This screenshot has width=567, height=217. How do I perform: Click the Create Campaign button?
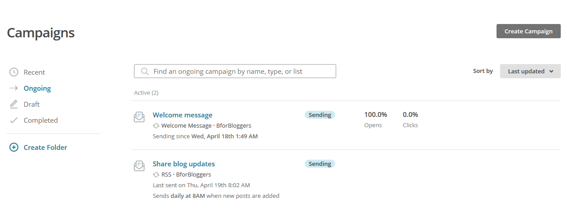point(529,31)
